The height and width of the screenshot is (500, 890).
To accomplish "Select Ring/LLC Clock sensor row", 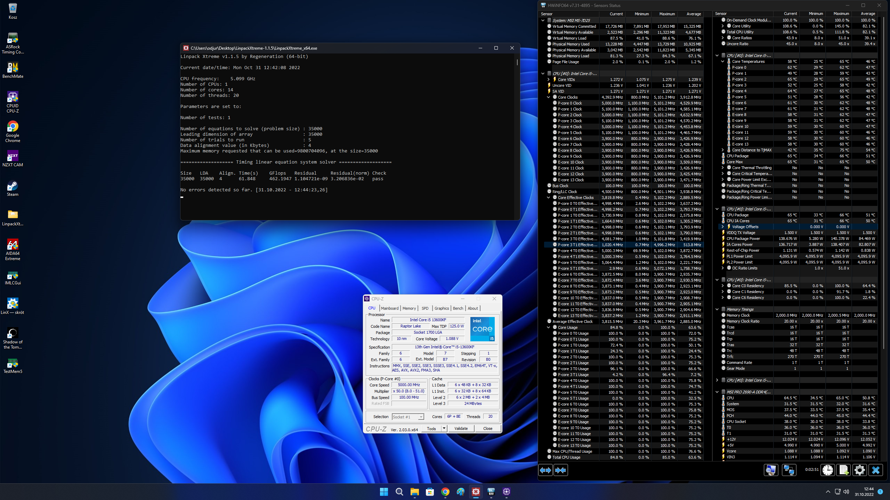I will (624, 192).
